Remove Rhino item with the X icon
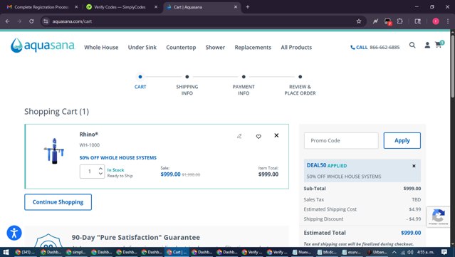The height and width of the screenshot is (257, 455). 276,135
